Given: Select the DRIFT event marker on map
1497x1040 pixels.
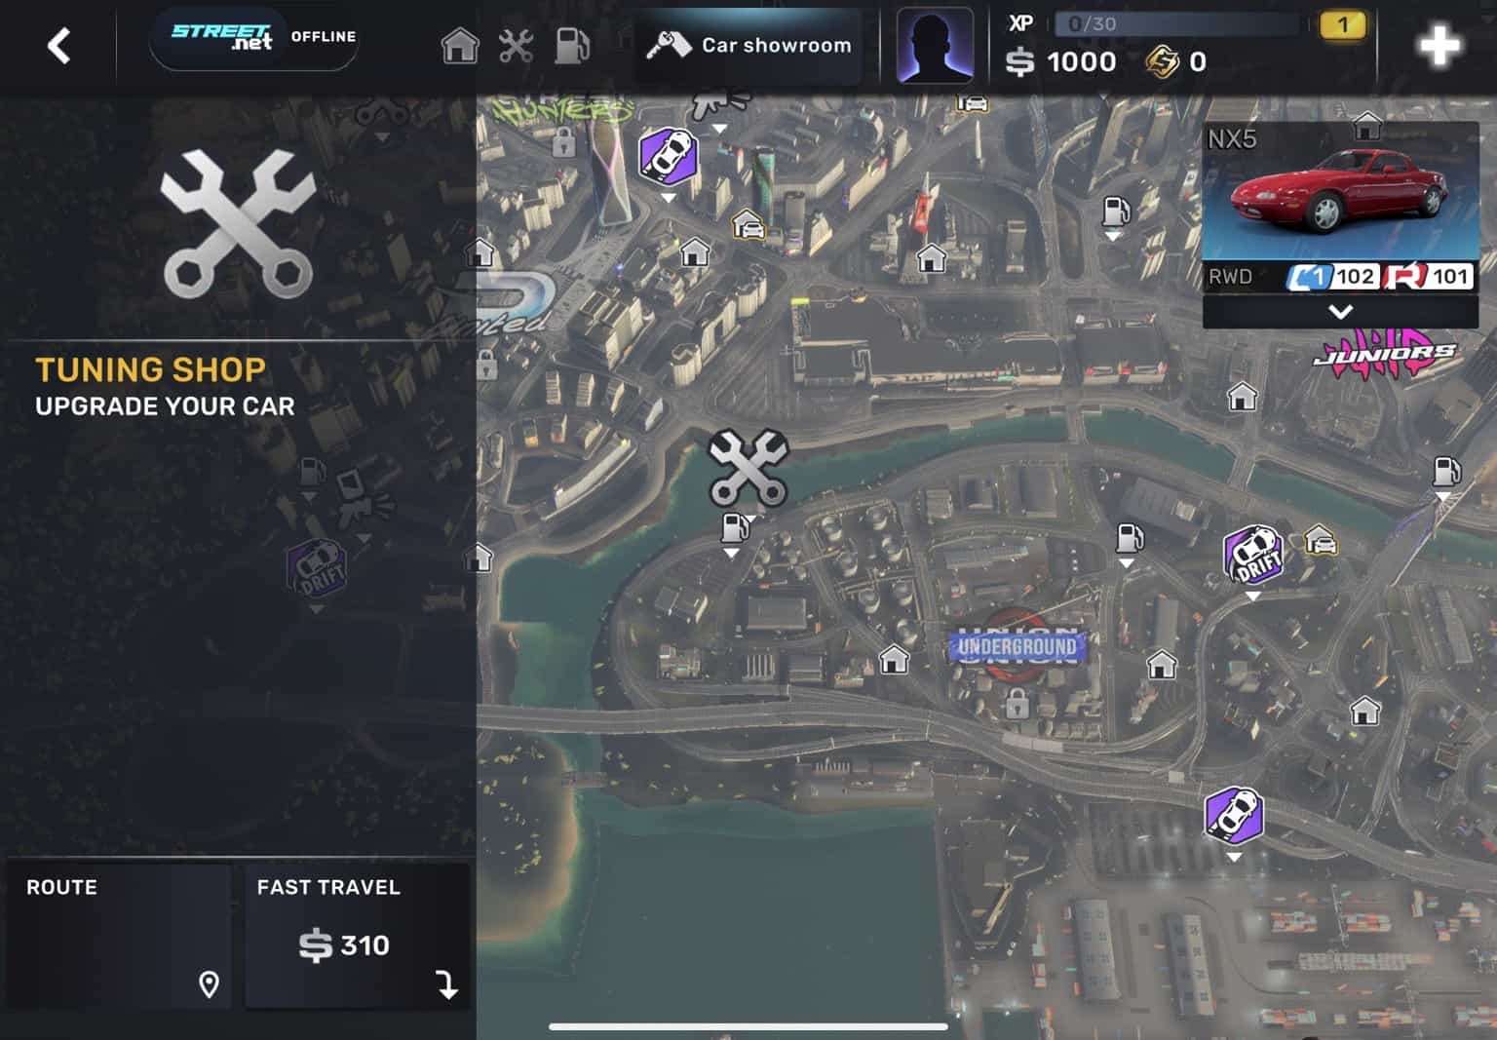Looking at the screenshot, I should point(1253,556).
